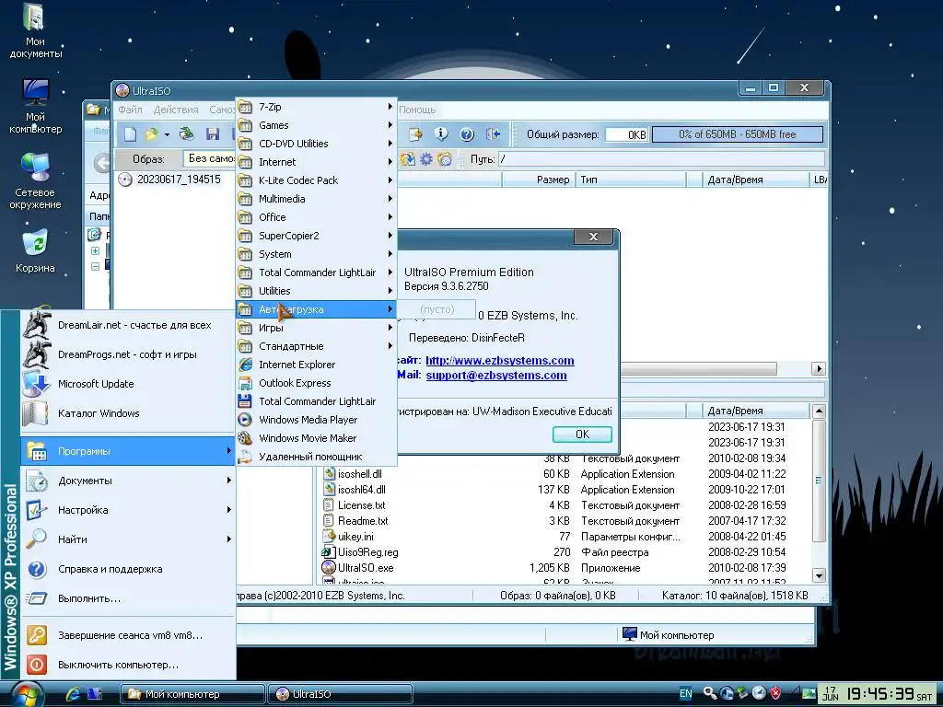
Task: Select the 20230617_194515 disc tree item
Action: pos(179,180)
